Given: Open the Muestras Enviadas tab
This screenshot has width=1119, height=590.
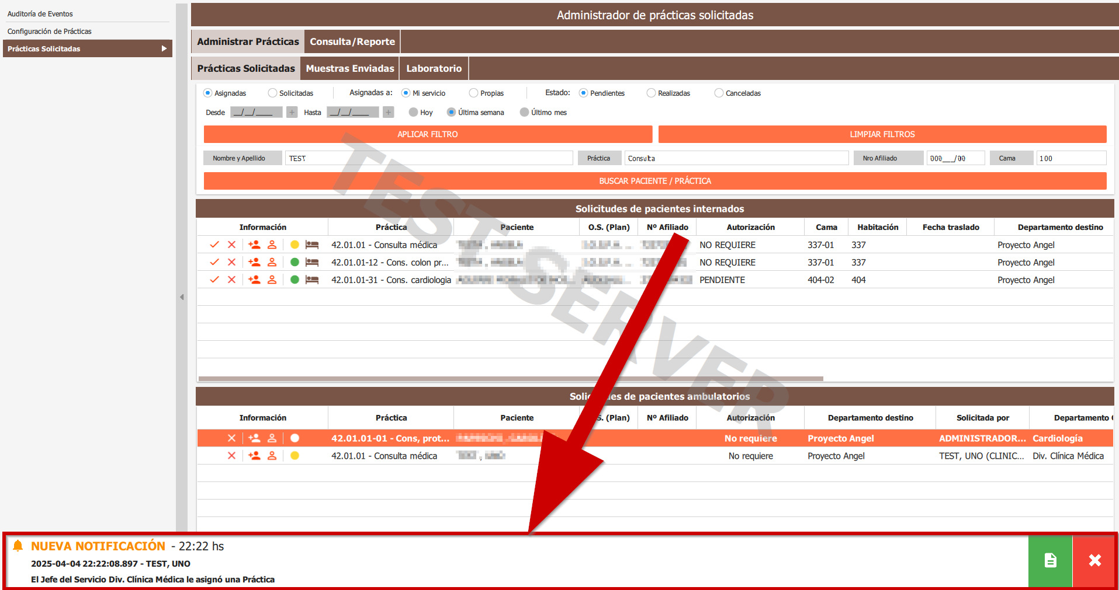Looking at the screenshot, I should point(350,69).
